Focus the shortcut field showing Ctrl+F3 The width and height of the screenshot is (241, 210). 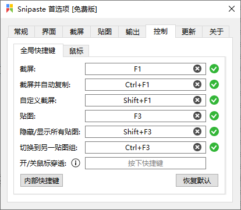[x=146, y=147]
